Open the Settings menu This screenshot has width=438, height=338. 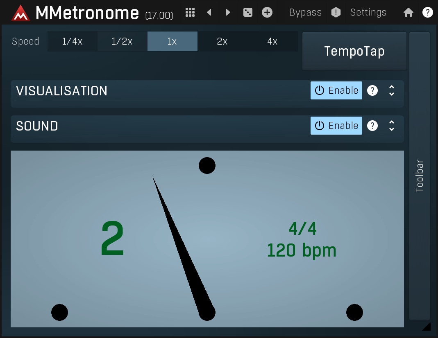tap(368, 12)
